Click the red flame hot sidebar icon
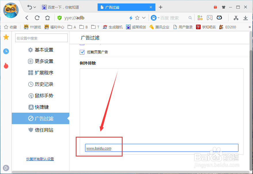 (x=6, y=66)
